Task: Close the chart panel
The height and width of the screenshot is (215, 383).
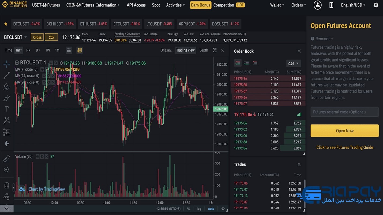Action: coord(222,50)
